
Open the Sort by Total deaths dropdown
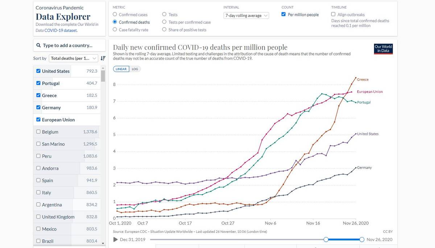point(74,58)
